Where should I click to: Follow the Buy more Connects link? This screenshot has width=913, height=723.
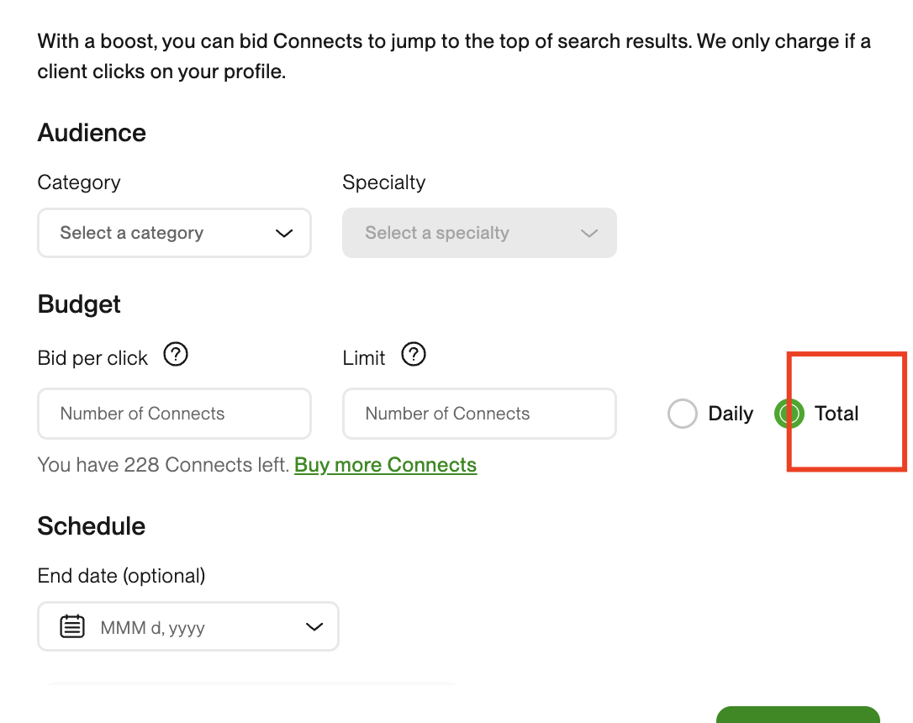coord(386,465)
